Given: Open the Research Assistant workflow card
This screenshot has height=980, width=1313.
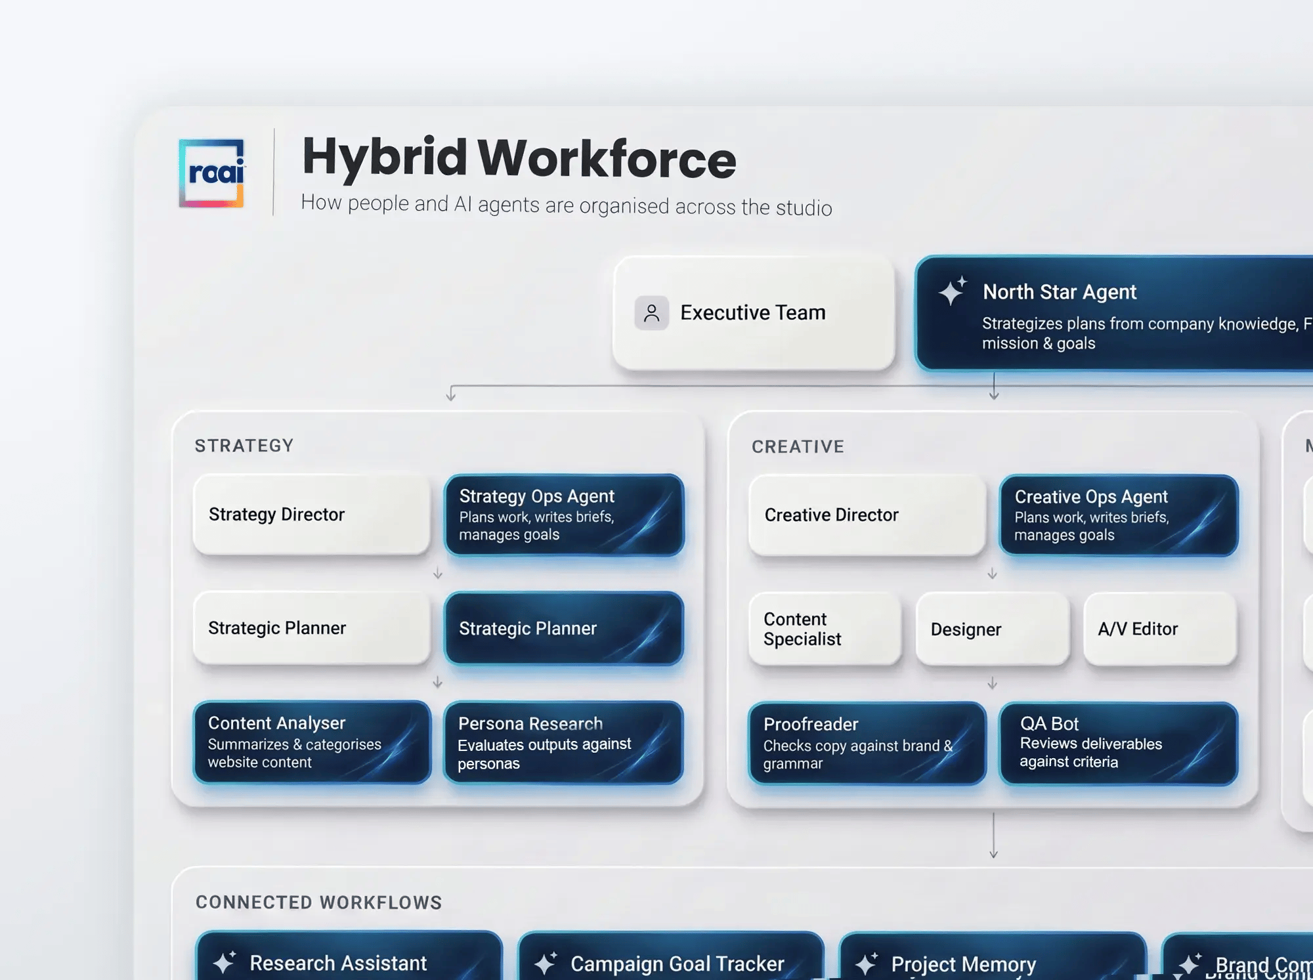Looking at the screenshot, I should pyautogui.click(x=349, y=956).
